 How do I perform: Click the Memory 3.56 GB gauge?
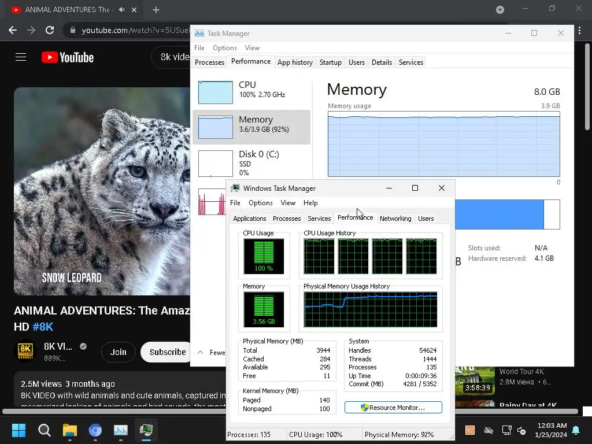(x=264, y=309)
